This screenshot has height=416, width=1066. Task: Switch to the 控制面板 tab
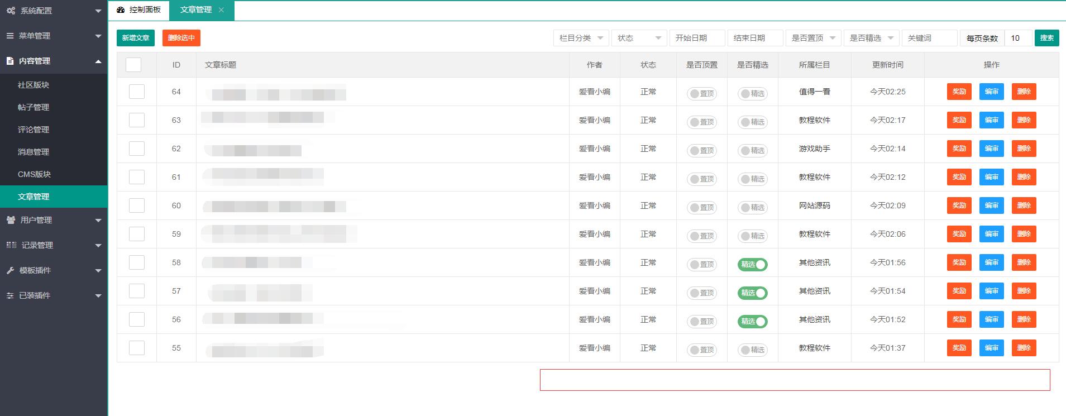139,10
